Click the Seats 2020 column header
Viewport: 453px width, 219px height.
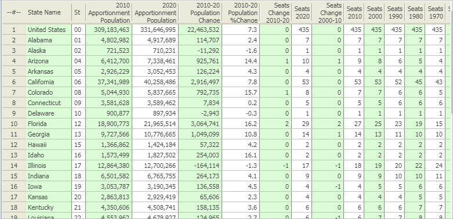point(302,12)
